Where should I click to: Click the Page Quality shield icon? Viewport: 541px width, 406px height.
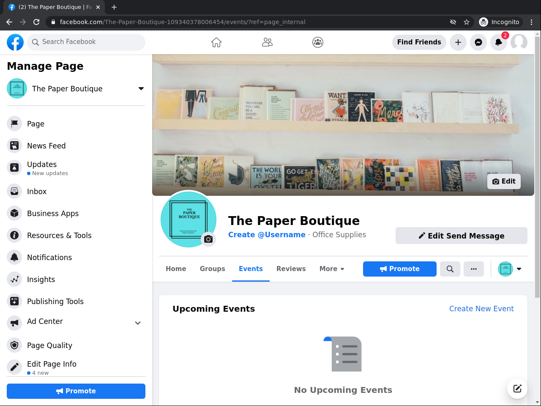(x=14, y=345)
